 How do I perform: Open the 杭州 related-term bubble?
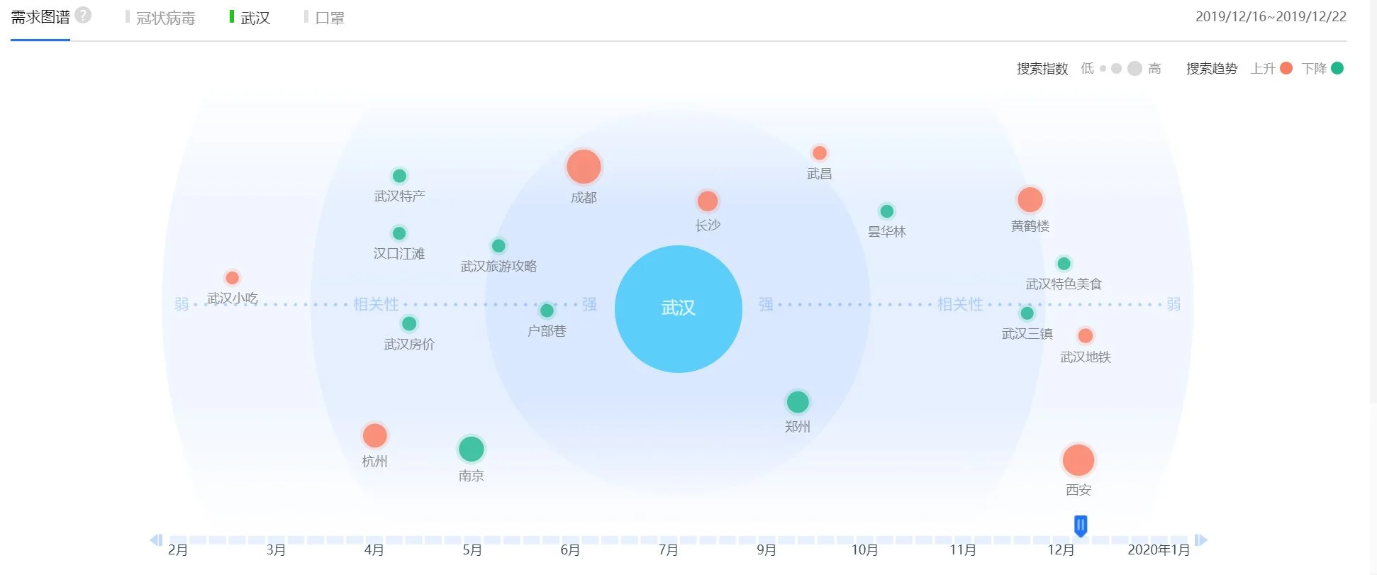(374, 435)
